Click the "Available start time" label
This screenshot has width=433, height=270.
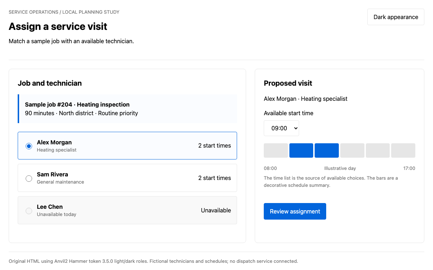(x=289, y=113)
